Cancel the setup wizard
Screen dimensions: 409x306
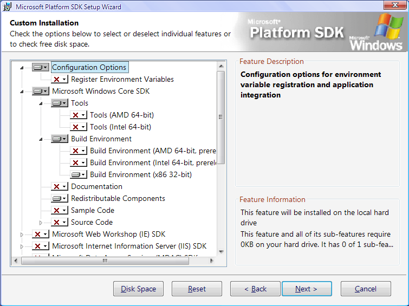(366, 289)
